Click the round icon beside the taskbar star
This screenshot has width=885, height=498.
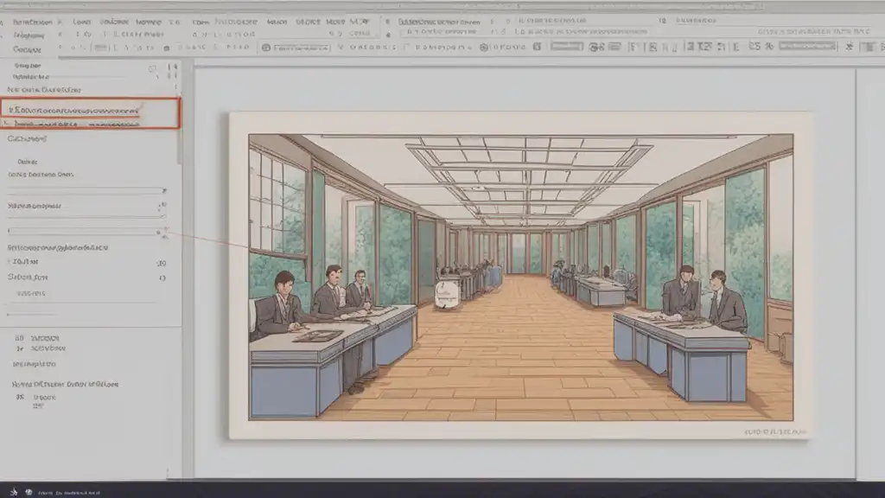pos(29,492)
